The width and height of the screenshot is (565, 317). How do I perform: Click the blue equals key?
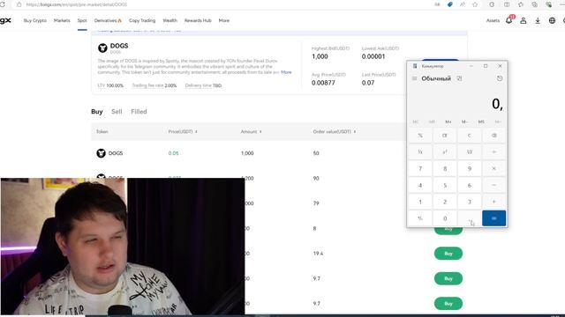click(x=494, y=218)
